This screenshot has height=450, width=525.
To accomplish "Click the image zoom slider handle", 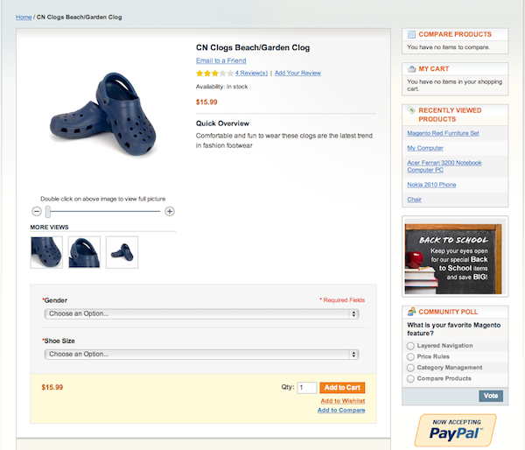I will click(48, 211).
